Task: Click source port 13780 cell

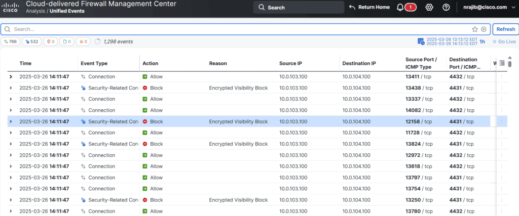Action: pyautogui.click(x=419, y=211)
